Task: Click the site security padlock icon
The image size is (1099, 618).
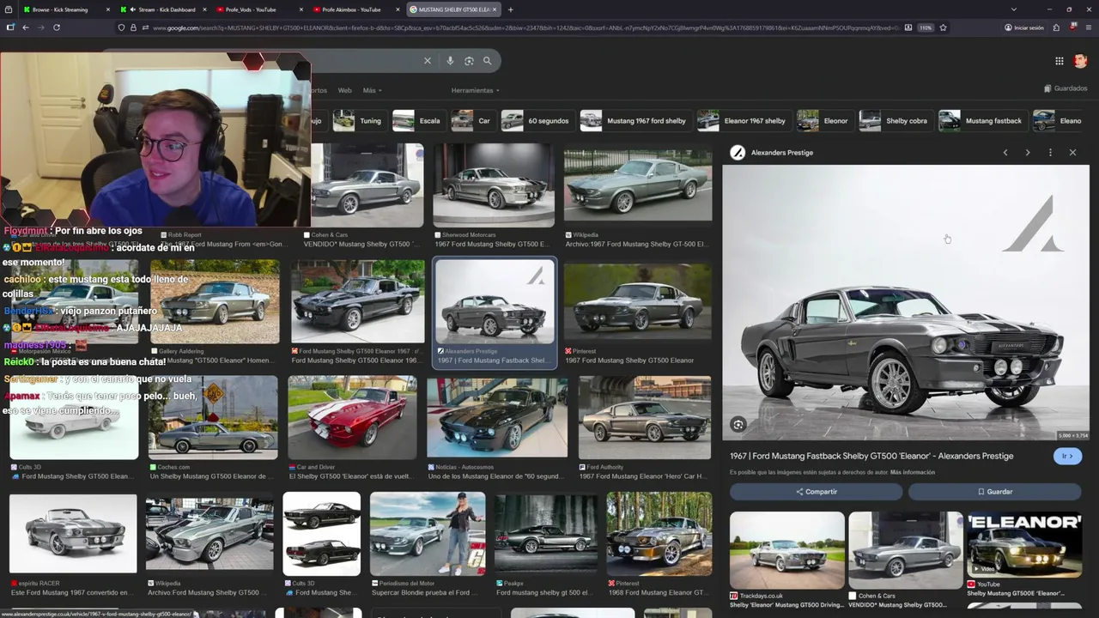Action: 133,27
